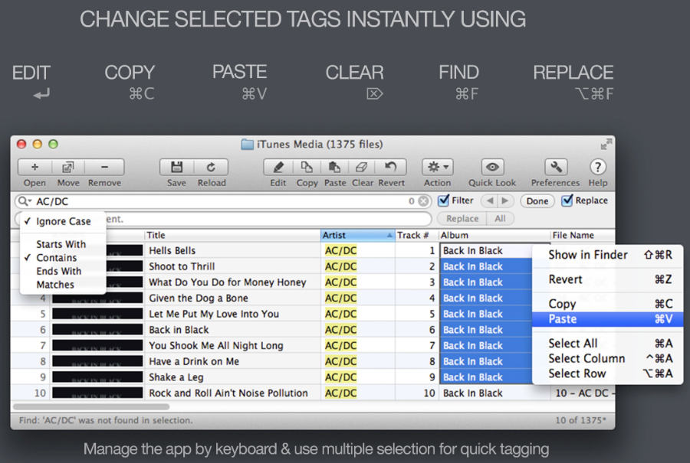Click the Clear eraser icon
690x463 pixels.
(362, 167)
